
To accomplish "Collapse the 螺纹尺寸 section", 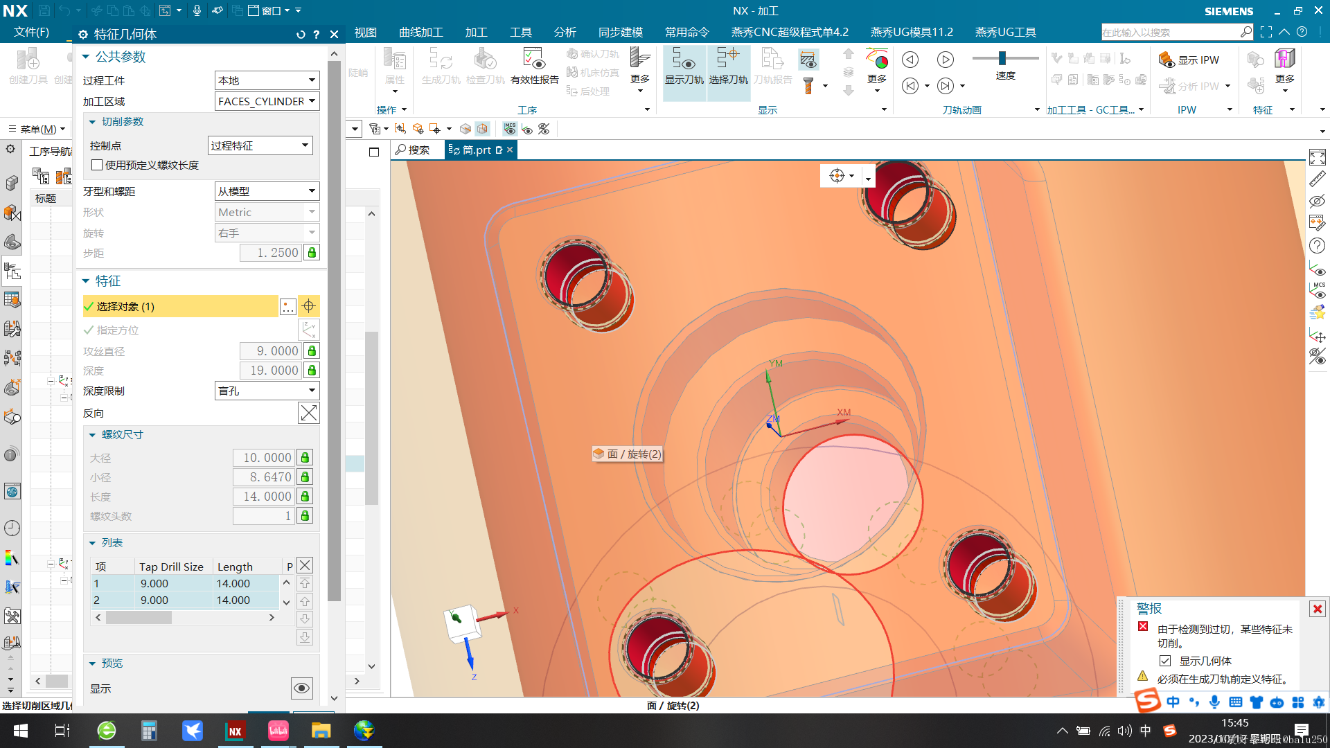I will tap(92, 435).
